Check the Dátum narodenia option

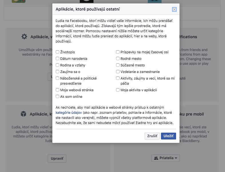[57, 58]
